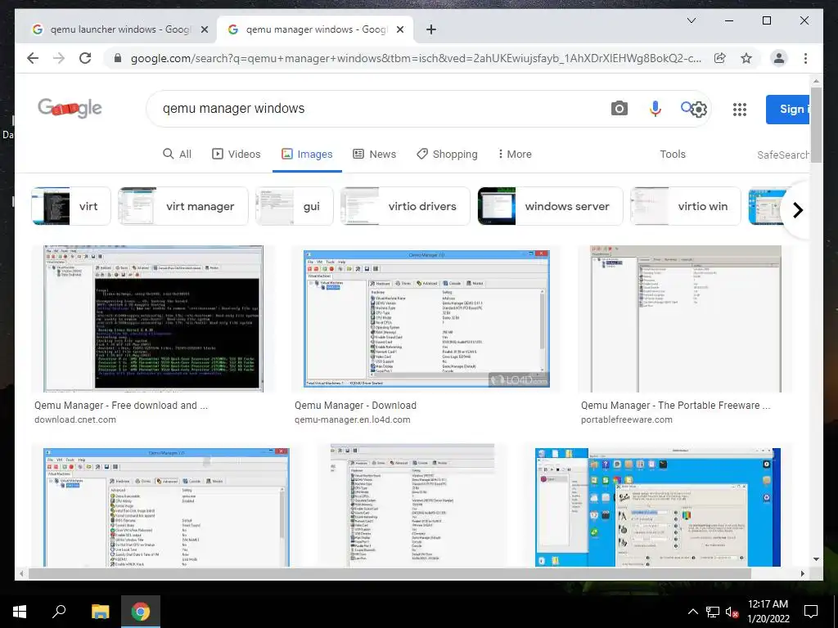Image resolution: width=838 pixels, height=628 pixels.
Task: Click the muted volume tray icon
Action: [732, 612]
